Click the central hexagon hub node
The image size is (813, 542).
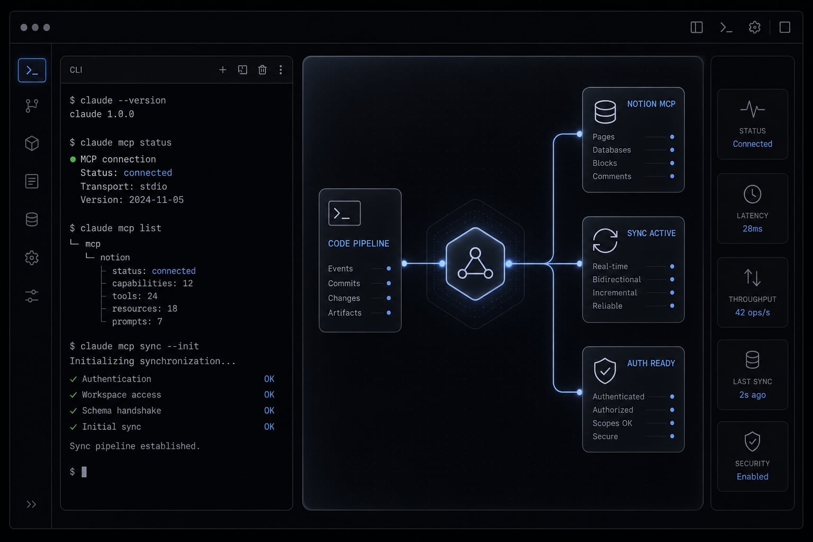pos(475,264)
